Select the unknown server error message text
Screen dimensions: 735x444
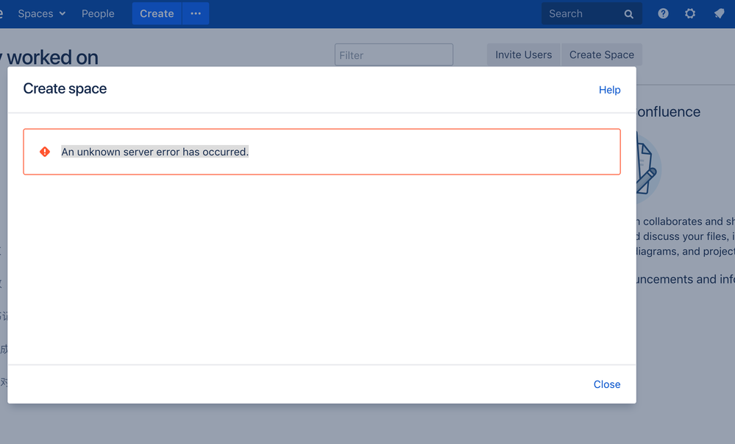155,152
